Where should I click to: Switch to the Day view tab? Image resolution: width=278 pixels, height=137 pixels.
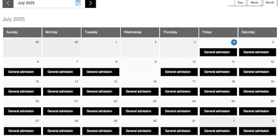(x=240, y=3)
